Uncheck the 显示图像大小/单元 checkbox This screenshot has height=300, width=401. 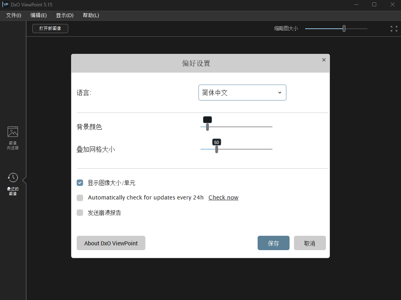[x=80, y=183]
